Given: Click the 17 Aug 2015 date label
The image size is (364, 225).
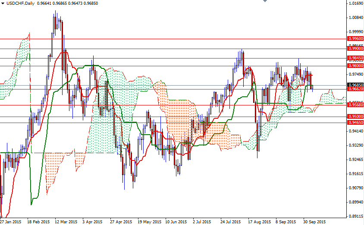Looking at the screenshot, I should point(258,222).
